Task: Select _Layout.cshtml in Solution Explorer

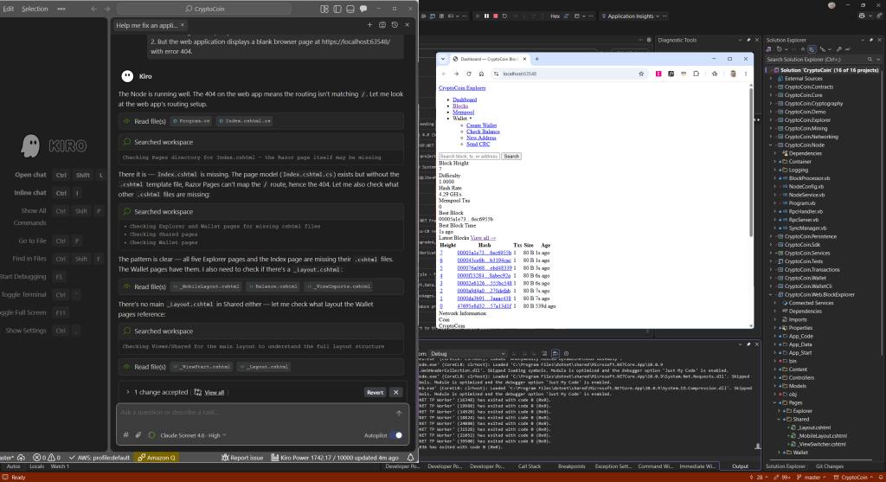Action: (x=813, y=427)
